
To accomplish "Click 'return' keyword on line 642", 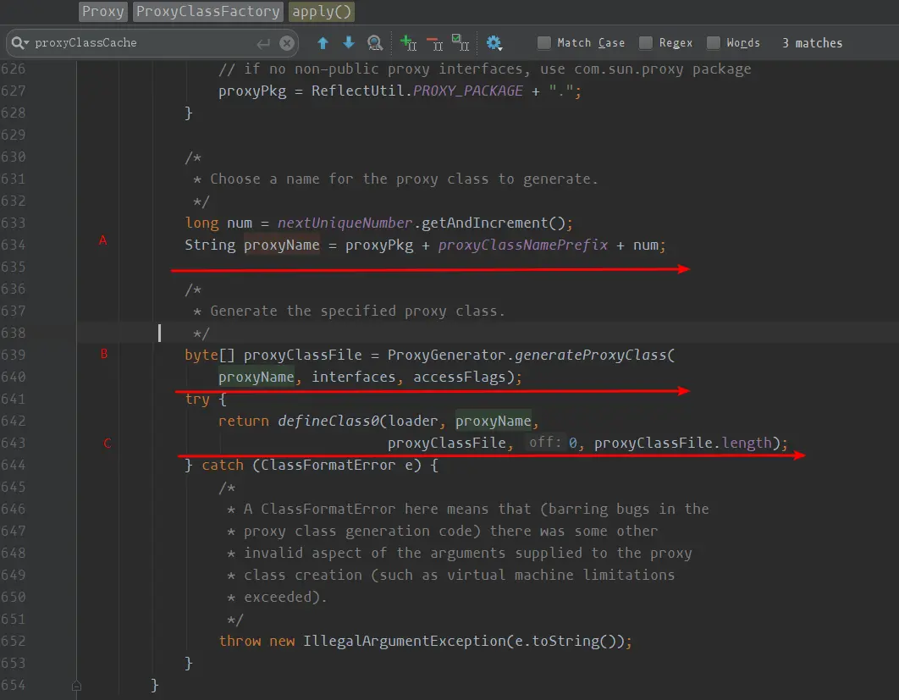I will tap(244, 422).
